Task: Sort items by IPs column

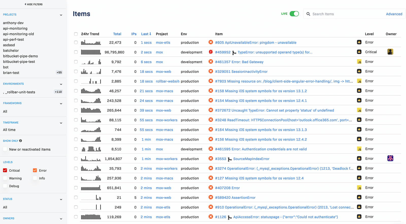Action: [134, 34]
